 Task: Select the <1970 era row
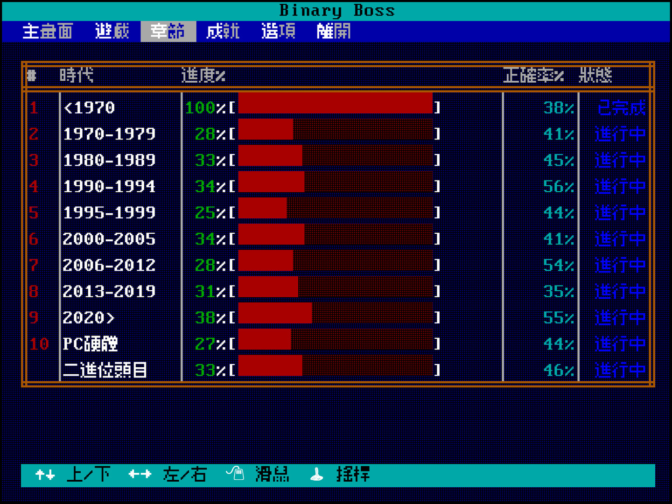tap(89, 108)
